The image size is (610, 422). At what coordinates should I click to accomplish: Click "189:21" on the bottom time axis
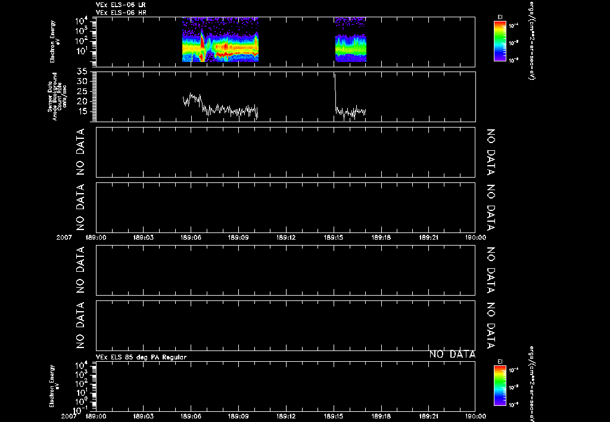pos(429,416)
